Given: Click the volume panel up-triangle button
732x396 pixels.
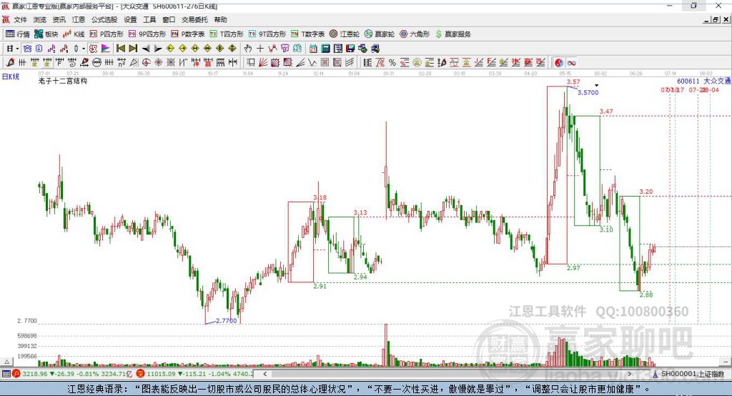Looking at the screenshot, I should click(x=7, y=362).
